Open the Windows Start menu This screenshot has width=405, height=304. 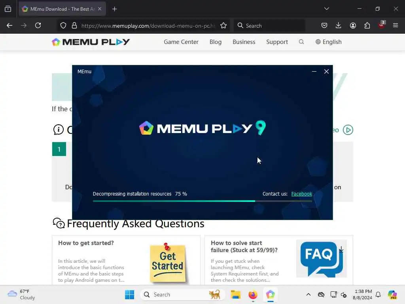pyautogui.click(x=129, y=294)
